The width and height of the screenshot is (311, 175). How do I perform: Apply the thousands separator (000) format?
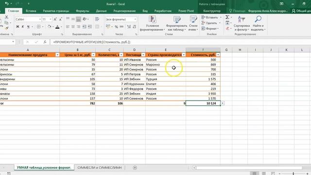click(x=121, y=27)
